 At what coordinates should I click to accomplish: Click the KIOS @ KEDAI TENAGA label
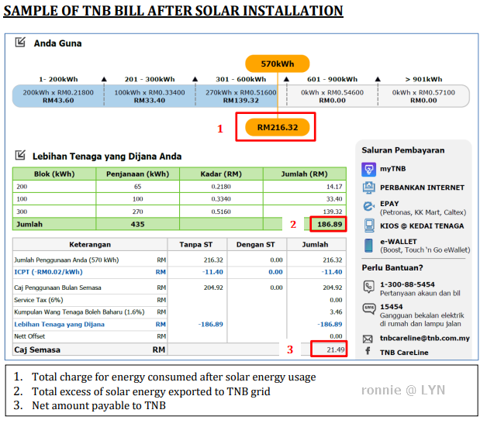click(x=422, y=226)
